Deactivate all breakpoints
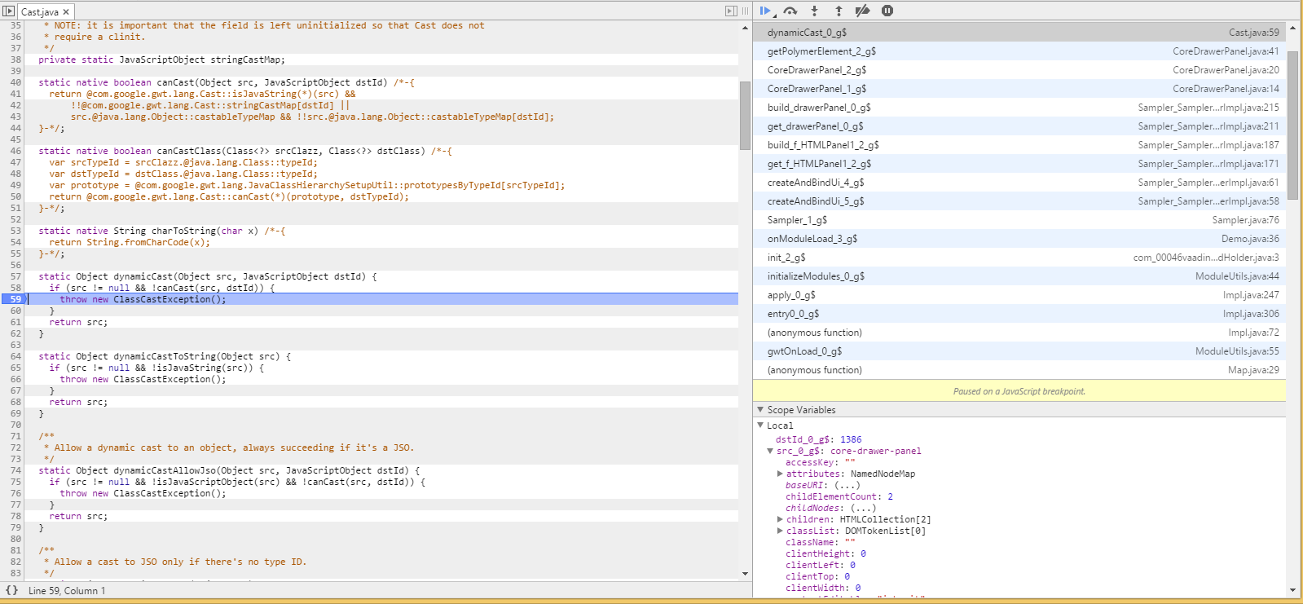 point(862,11)
